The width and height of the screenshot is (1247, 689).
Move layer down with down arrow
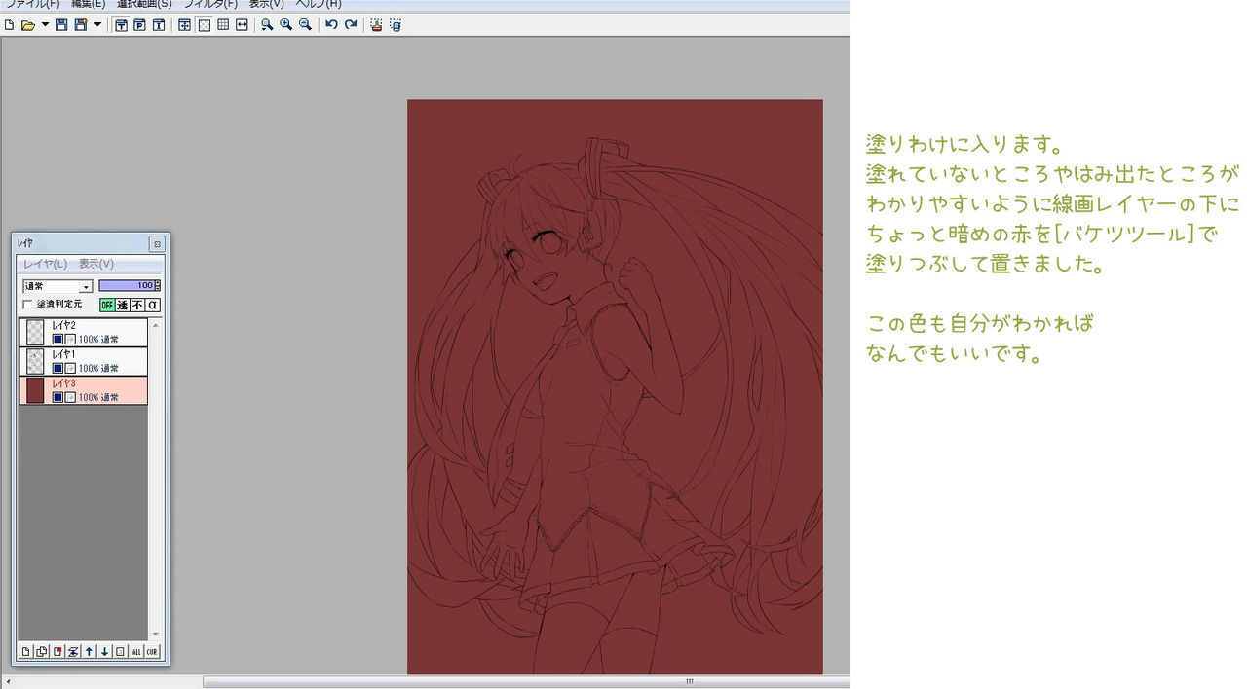tap(104, 651)
